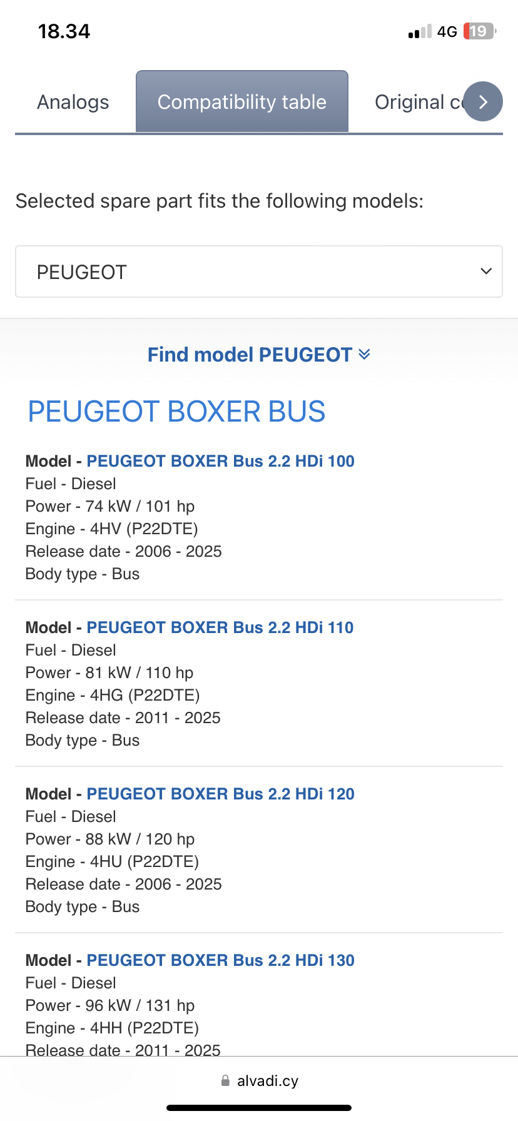Click the chevron arrow in the PEUGEOT selector
This screenshot has height=1121, width=518.
tap(486, 271)
